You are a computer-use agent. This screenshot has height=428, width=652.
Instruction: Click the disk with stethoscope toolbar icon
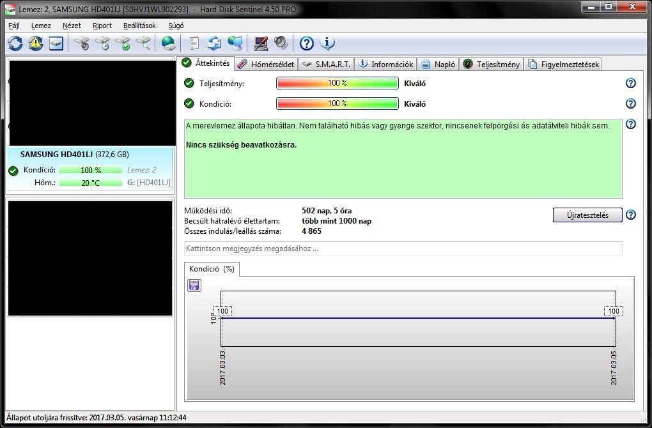pos(82,43)
